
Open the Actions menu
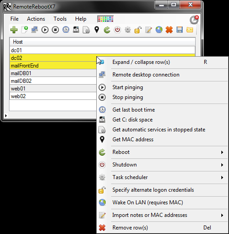[x=36, y=19]
